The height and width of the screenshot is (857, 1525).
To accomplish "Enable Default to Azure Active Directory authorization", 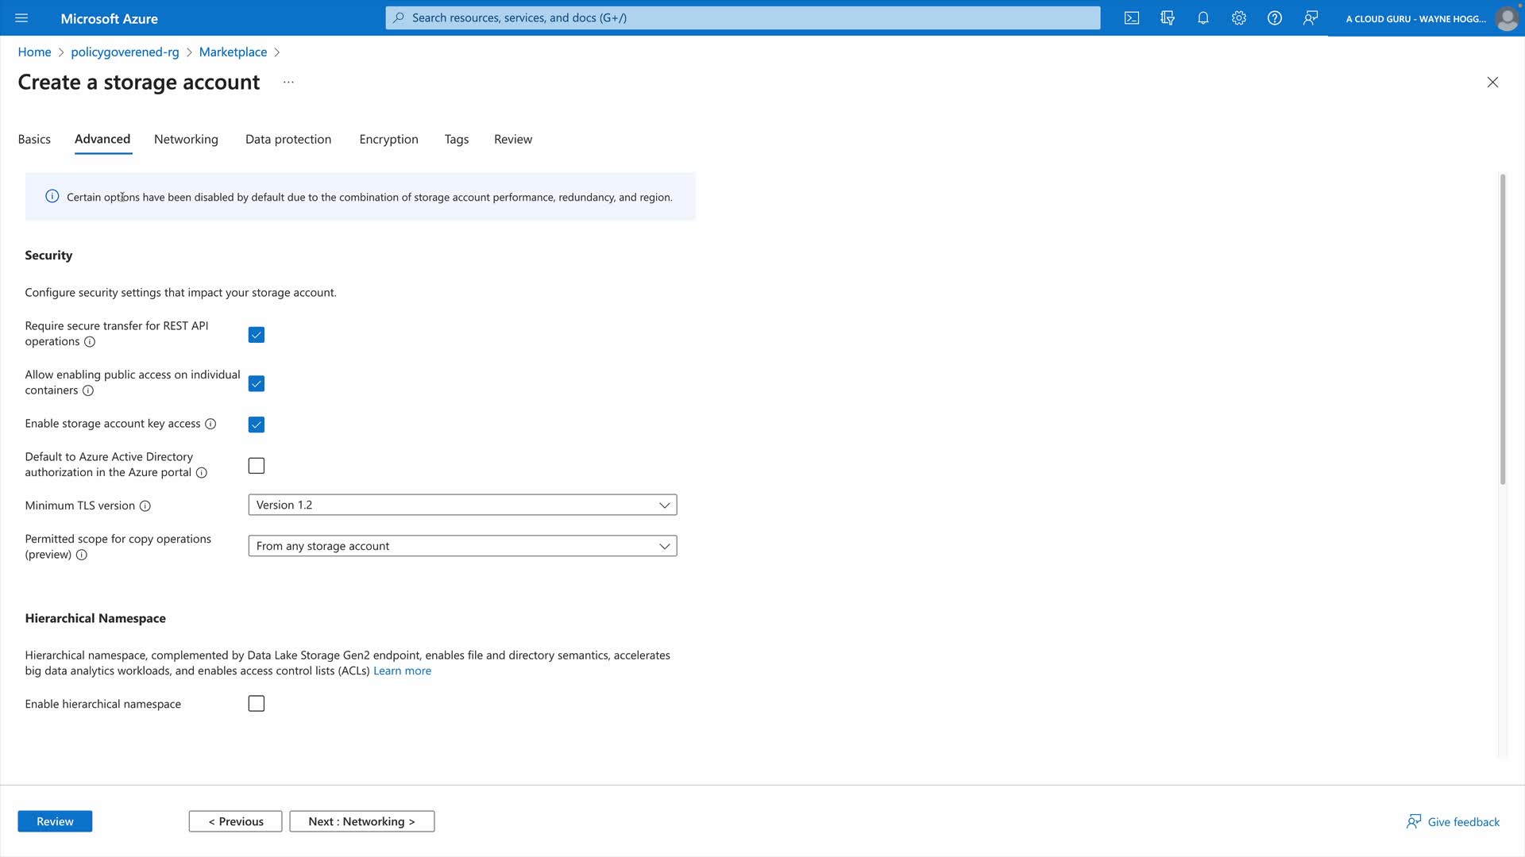I will (x=256, y=466).
